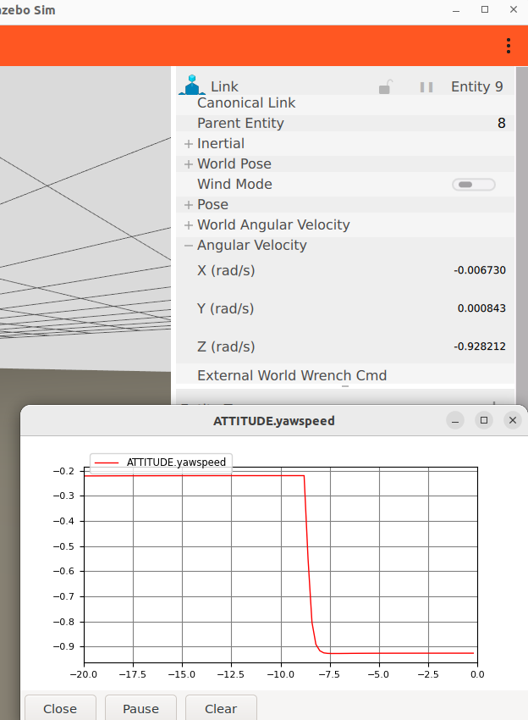
Task: Close the ATTITUDE.yawspeed window
Action: tap(513, 420)
